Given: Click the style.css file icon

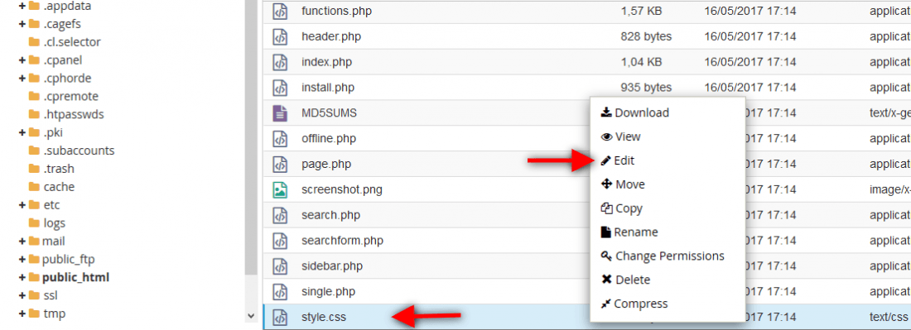Looking at the screenshot, I should coord(280,318).
